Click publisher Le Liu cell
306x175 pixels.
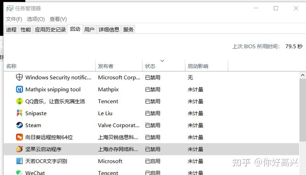click(105, 113)
